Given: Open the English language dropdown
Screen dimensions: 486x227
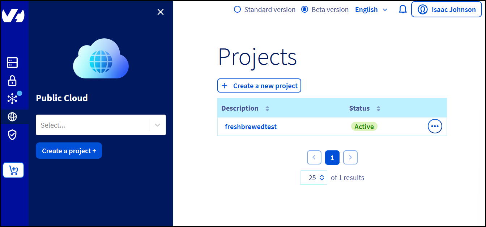Looking at the screenshot, I should tap(371, 10).
